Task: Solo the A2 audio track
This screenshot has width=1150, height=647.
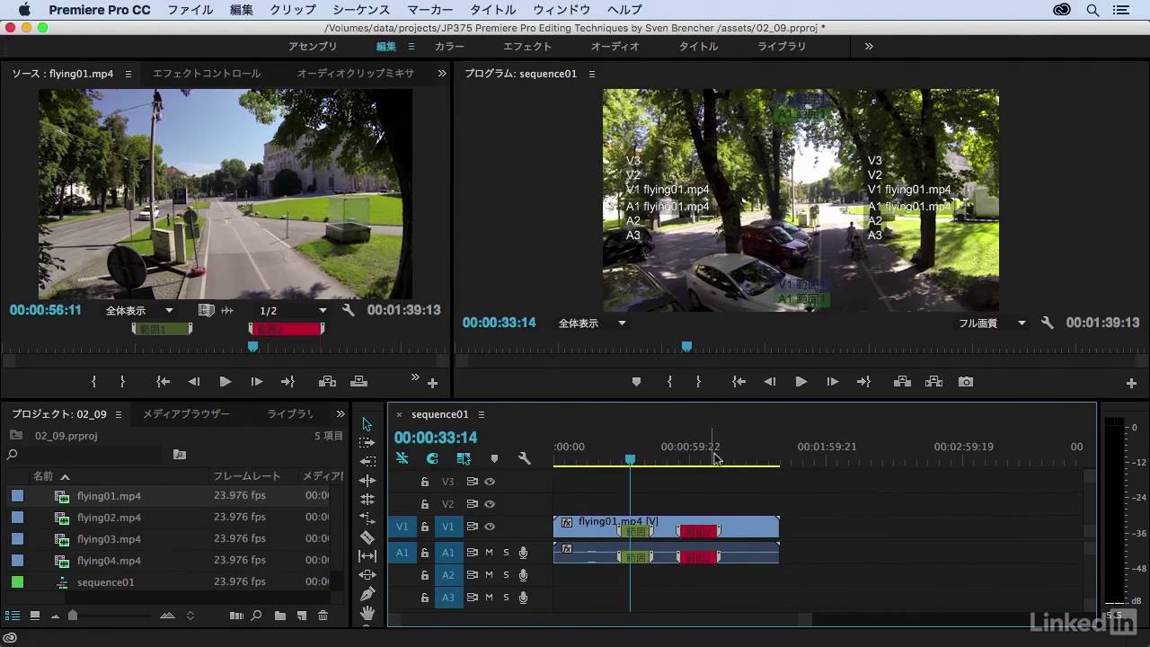Action: pyautogui.click(x=506, y=575)
